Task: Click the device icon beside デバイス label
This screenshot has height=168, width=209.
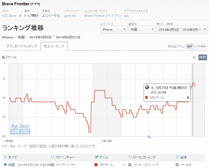Action: point(101,24)
